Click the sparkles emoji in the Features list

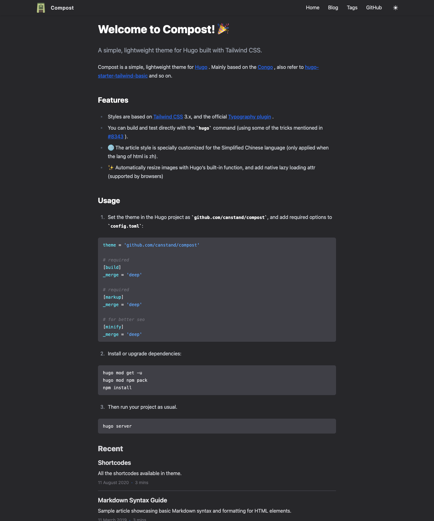[110, 167]
